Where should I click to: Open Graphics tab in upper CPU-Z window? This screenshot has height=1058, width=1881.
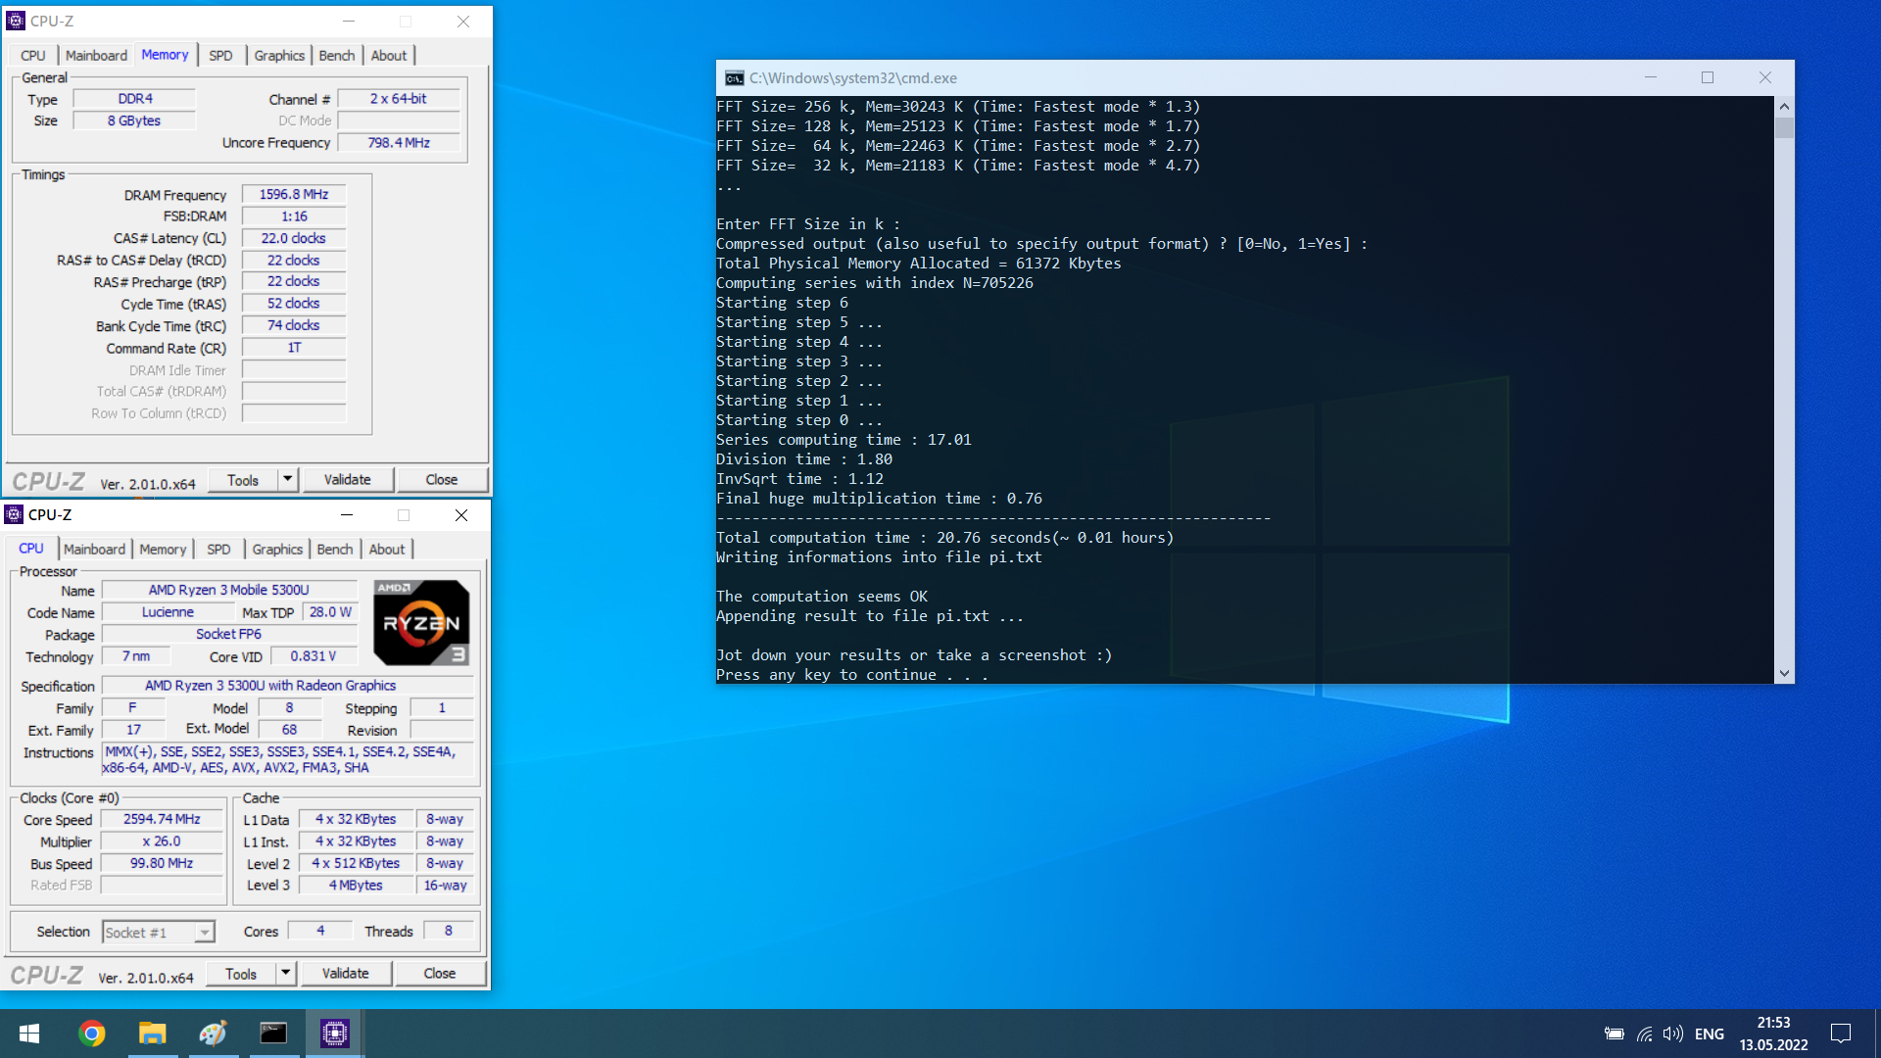279,56
